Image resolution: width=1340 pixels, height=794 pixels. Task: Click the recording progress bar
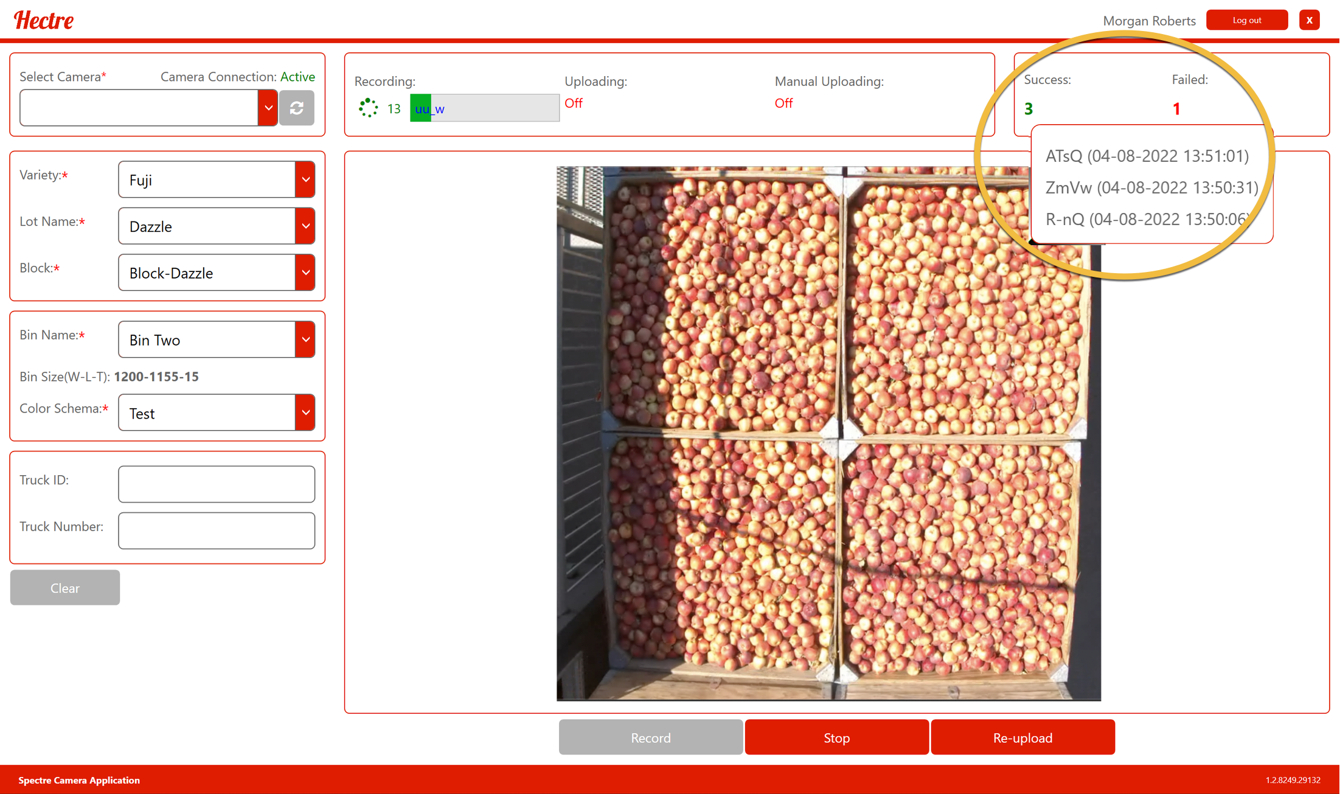484,108
